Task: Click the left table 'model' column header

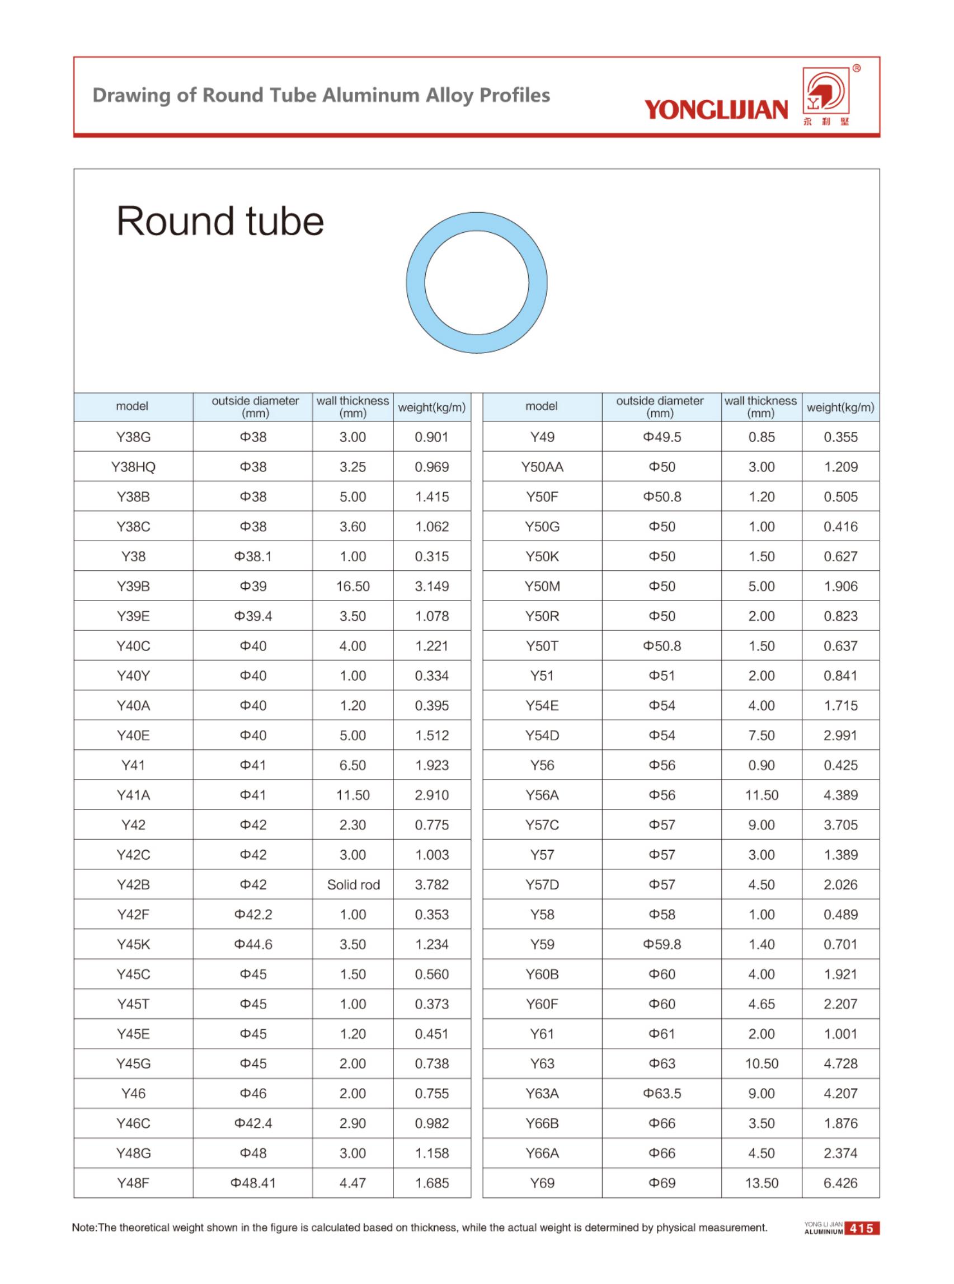Action: (x=132, y=406)
